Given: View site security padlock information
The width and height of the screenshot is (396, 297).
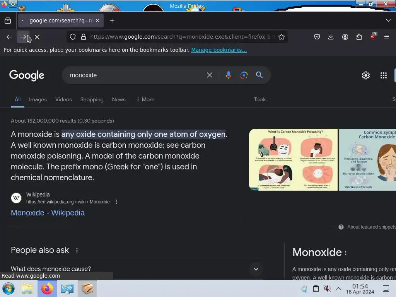Looking at the screenshot, I should (x=84, y=37).
